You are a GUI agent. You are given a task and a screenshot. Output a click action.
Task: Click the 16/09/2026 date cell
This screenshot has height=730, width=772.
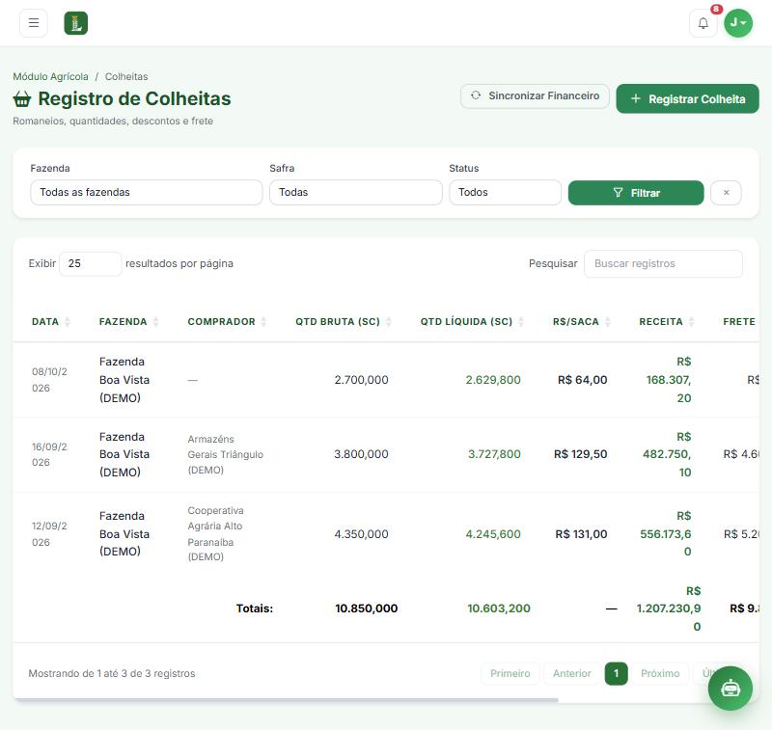50,454
